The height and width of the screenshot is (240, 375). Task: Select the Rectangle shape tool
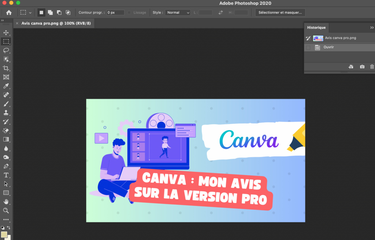tap(6, 193)
